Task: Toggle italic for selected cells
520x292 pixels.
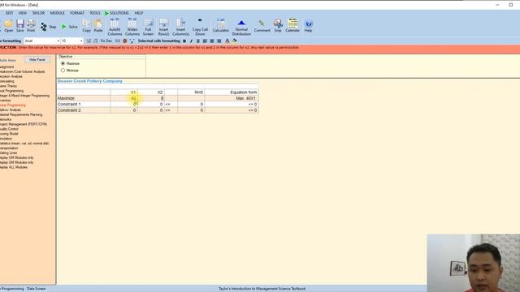Action: (x=191, y=41)
